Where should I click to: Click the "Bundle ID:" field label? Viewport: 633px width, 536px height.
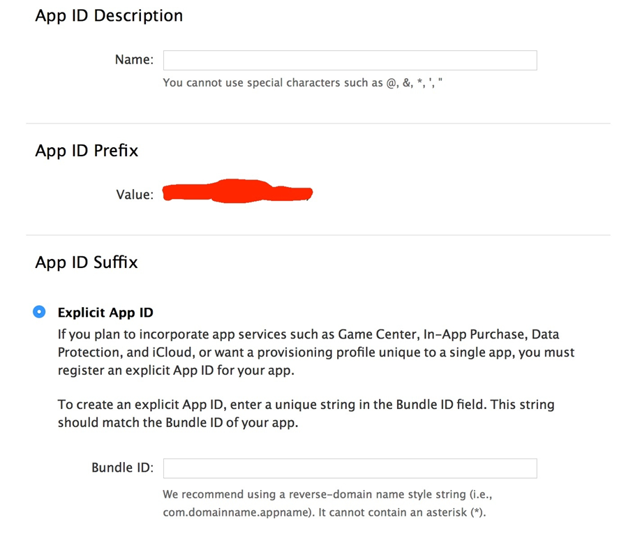[x=122, y=468]
